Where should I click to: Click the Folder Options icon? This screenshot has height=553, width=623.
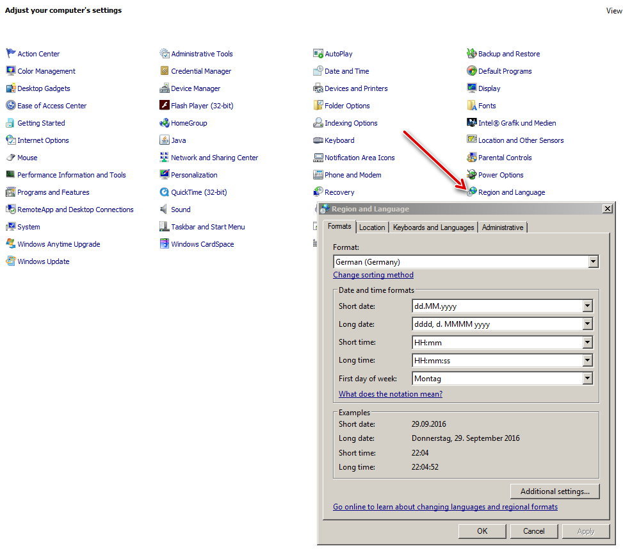pyautogui.click(x=318, y=106)
